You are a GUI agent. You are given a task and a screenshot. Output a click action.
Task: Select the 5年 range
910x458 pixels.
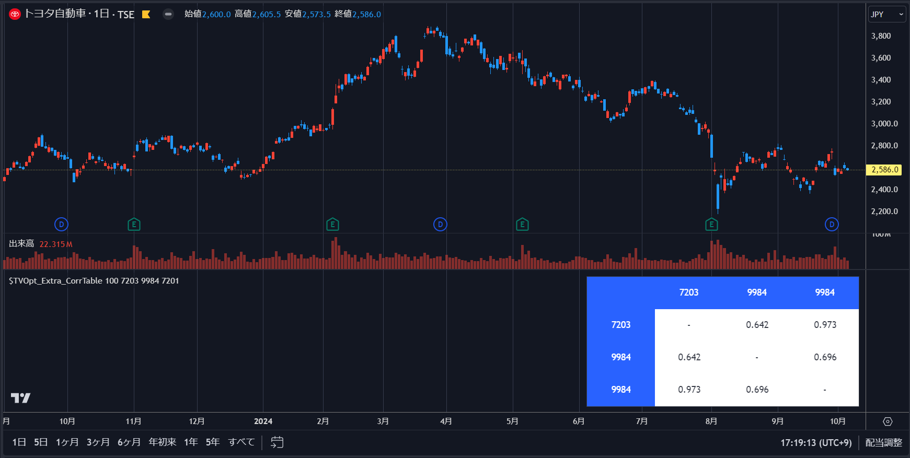pos(213,442)
